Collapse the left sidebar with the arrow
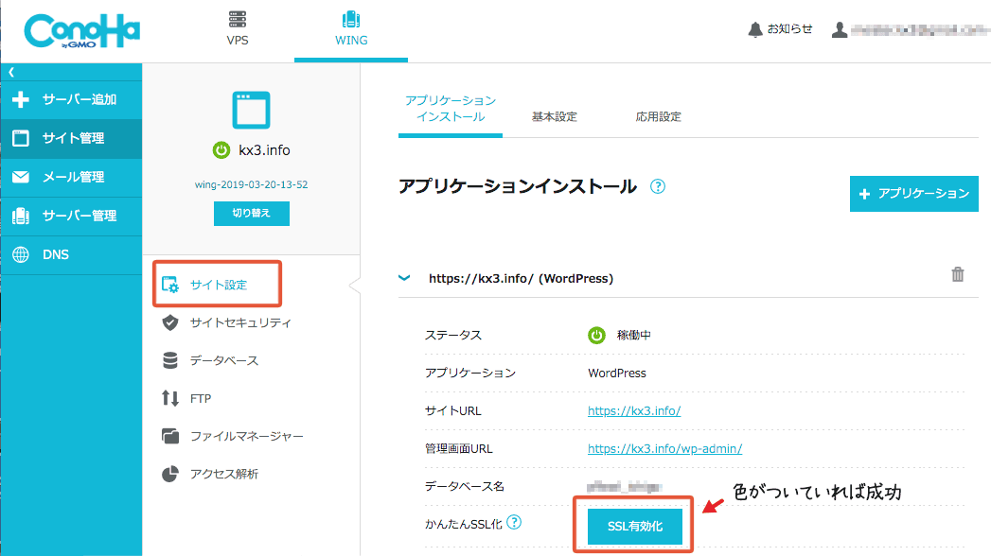 (11, 72)
